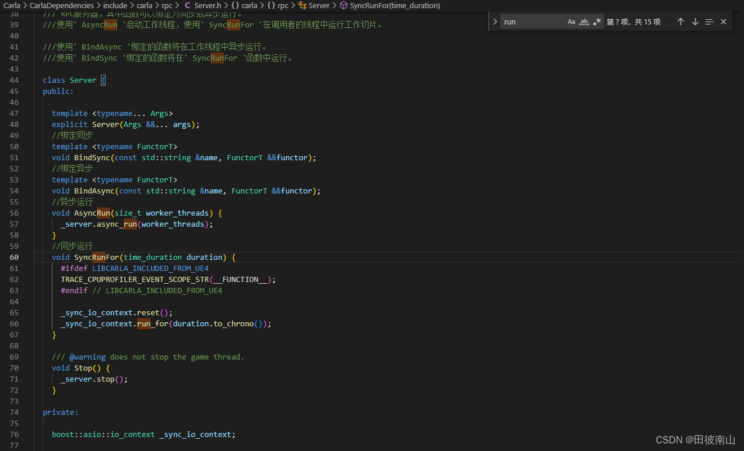Open '{} carla' namespace breadcrumb
The width and height of the screenshot is (744, 451).
point(244,5)
